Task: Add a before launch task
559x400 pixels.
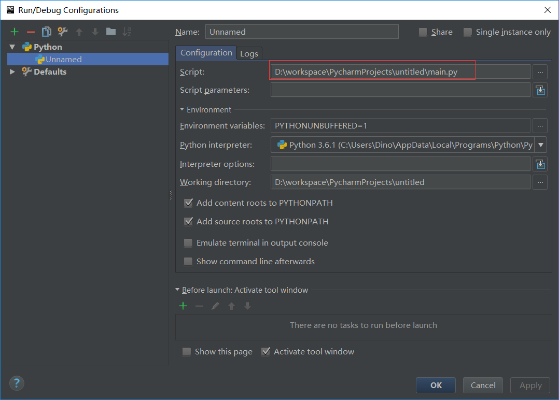Action: click(183, 306)
